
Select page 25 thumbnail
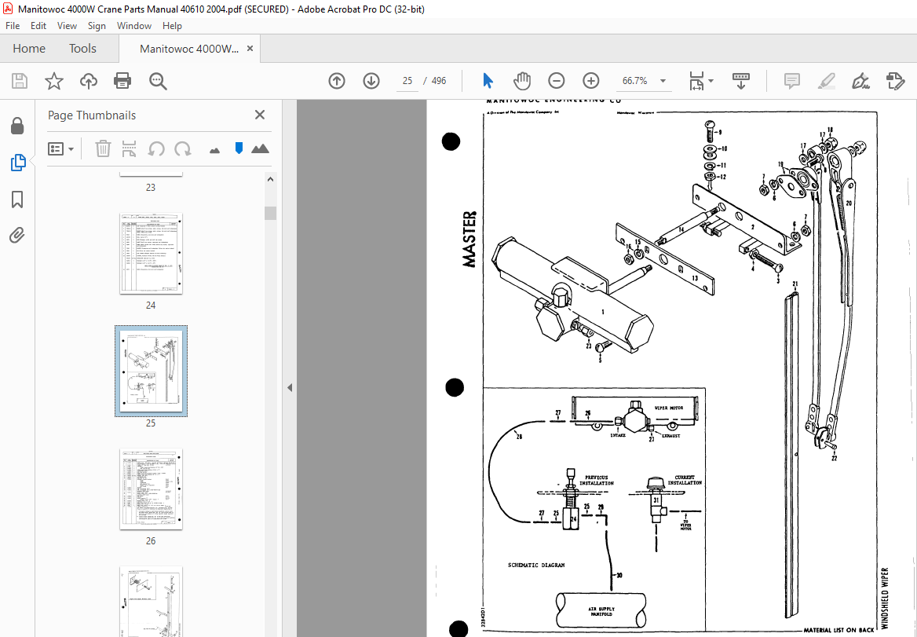click(x=151, y=372)
